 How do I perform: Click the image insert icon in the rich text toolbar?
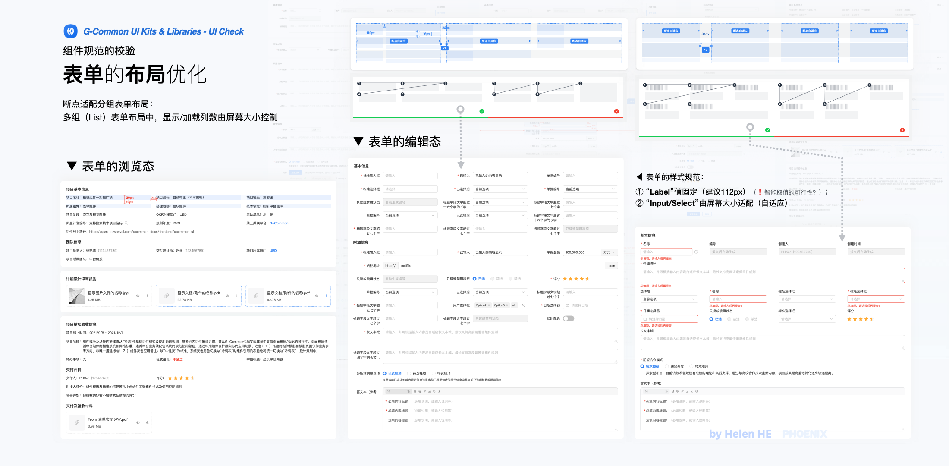click(429, 391)
